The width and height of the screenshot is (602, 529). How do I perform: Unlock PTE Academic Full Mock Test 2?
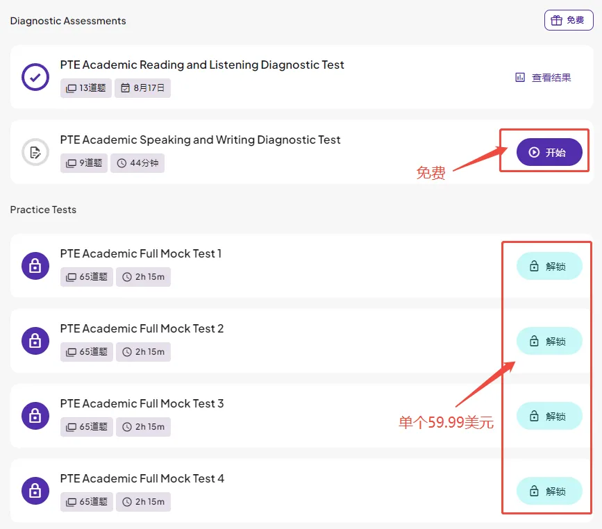coord(549,341)
